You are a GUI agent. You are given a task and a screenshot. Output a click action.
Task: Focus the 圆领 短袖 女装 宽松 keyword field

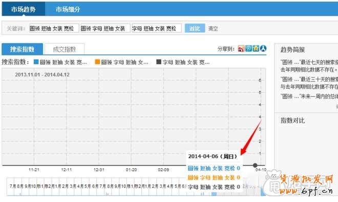click(x=54, y=28)
